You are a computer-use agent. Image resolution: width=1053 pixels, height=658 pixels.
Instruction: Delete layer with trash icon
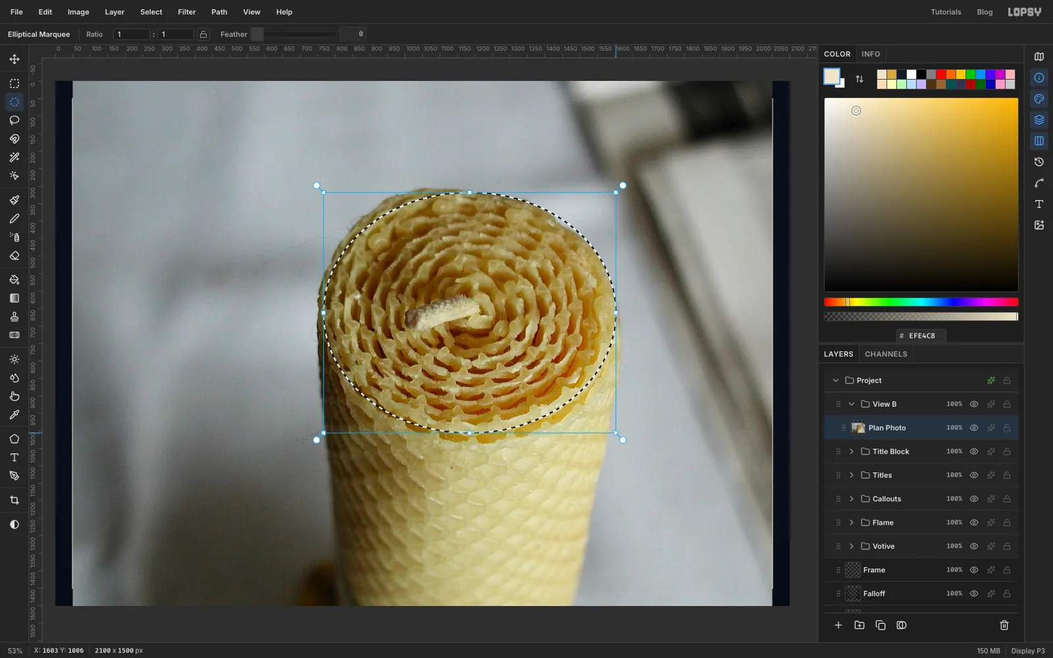pos(1004,625)
